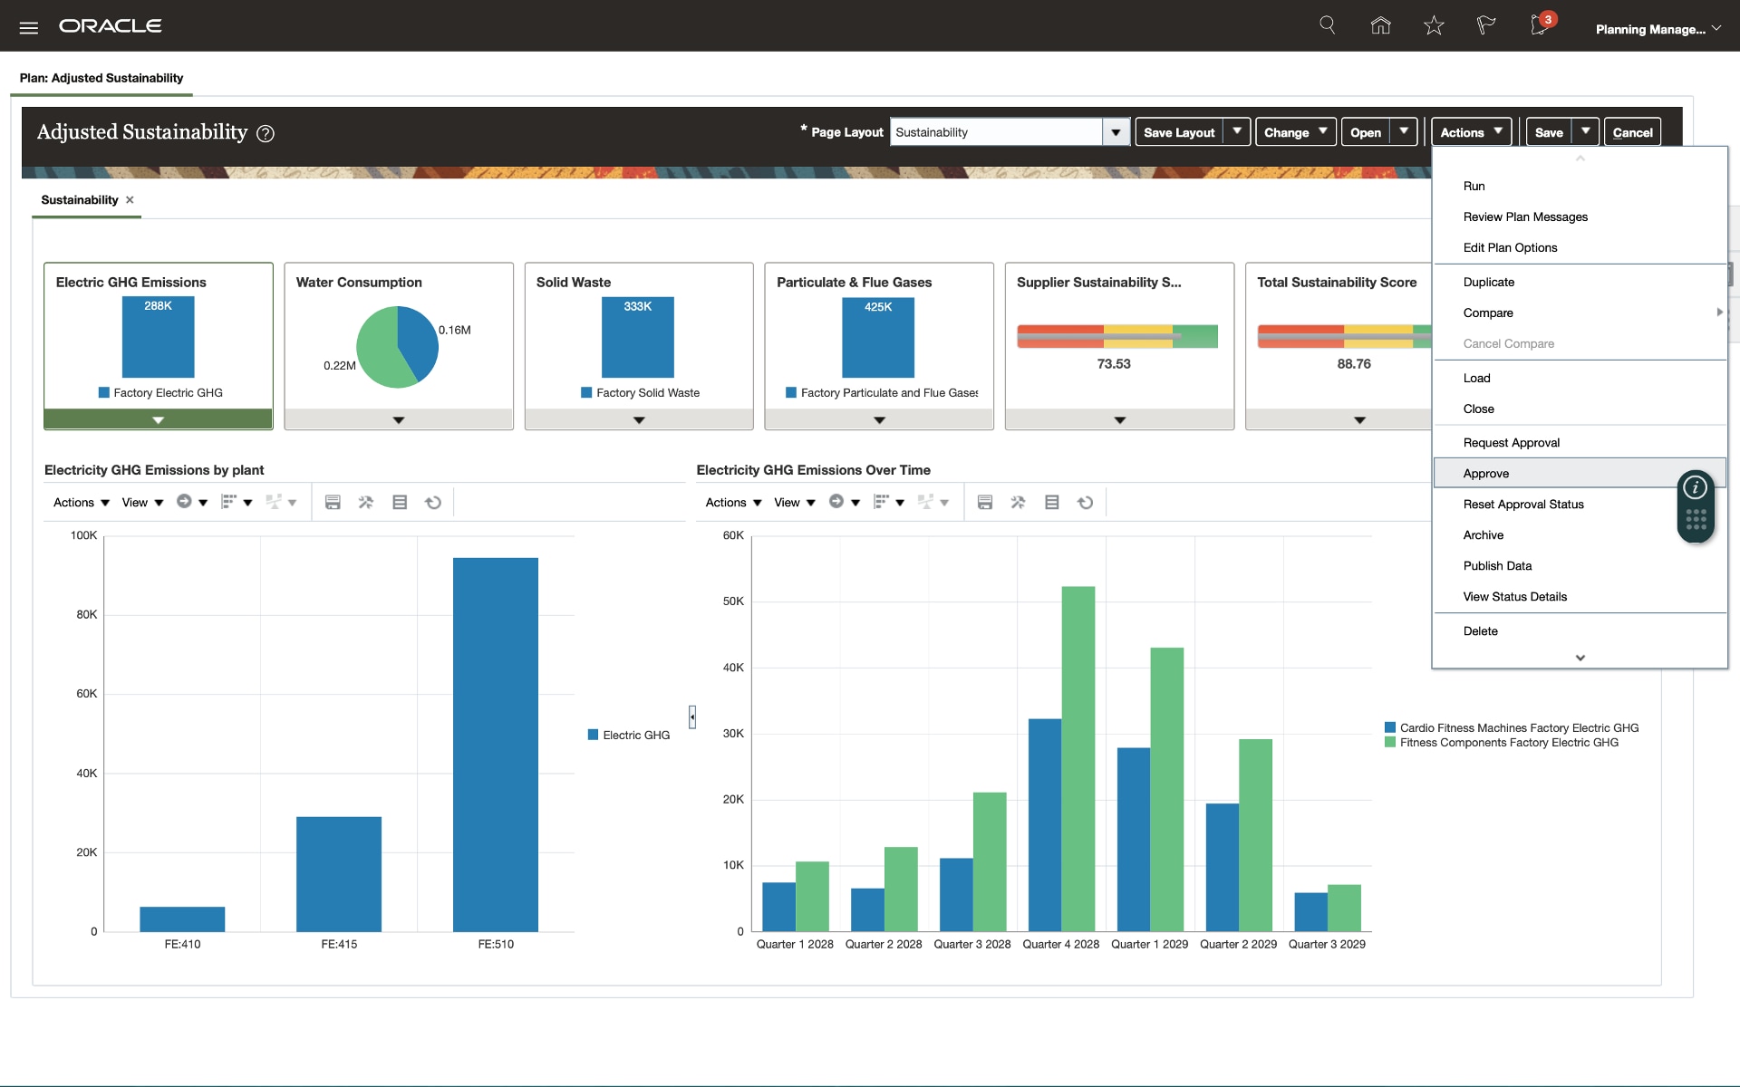Click the help icon beside Adjusted Sustainability
This screenshot has height=1087, width=1740.
[265, 134]
